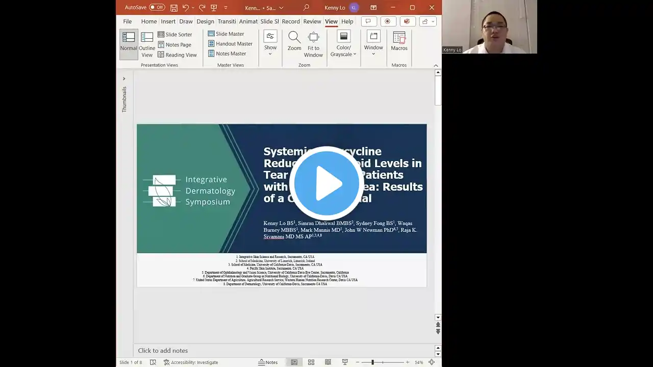Image resolution: width=653 pixels, height=367 pixels.
Task: Expand the Window group dropdown
Action: 373,43
